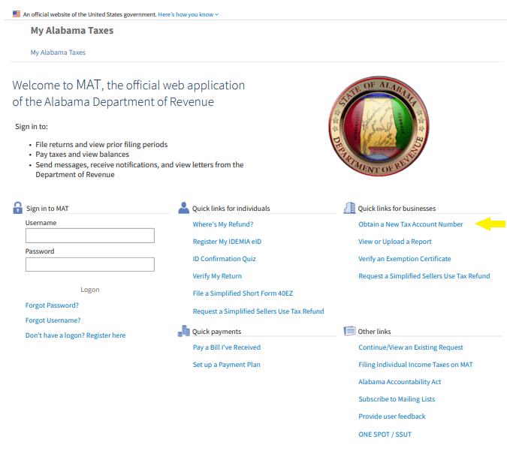Open ONE SPOT / SSUT link
The image size is (507, 469).
coord(385,434)
